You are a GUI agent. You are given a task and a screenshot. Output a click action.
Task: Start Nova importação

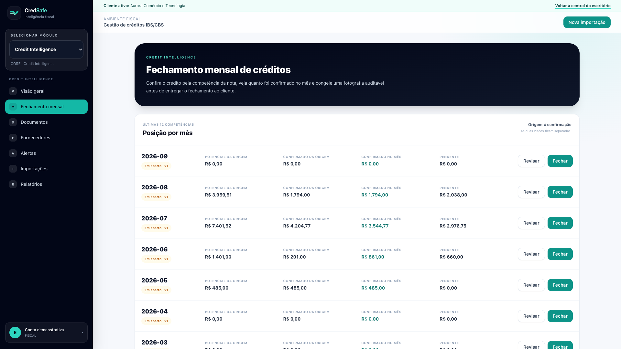point(587,22)
